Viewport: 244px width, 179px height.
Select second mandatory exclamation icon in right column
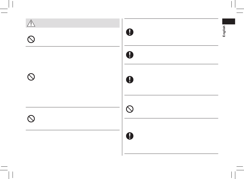(130, 55)
